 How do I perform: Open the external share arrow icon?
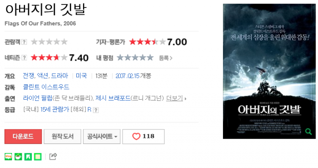click(x=53, y=156)
